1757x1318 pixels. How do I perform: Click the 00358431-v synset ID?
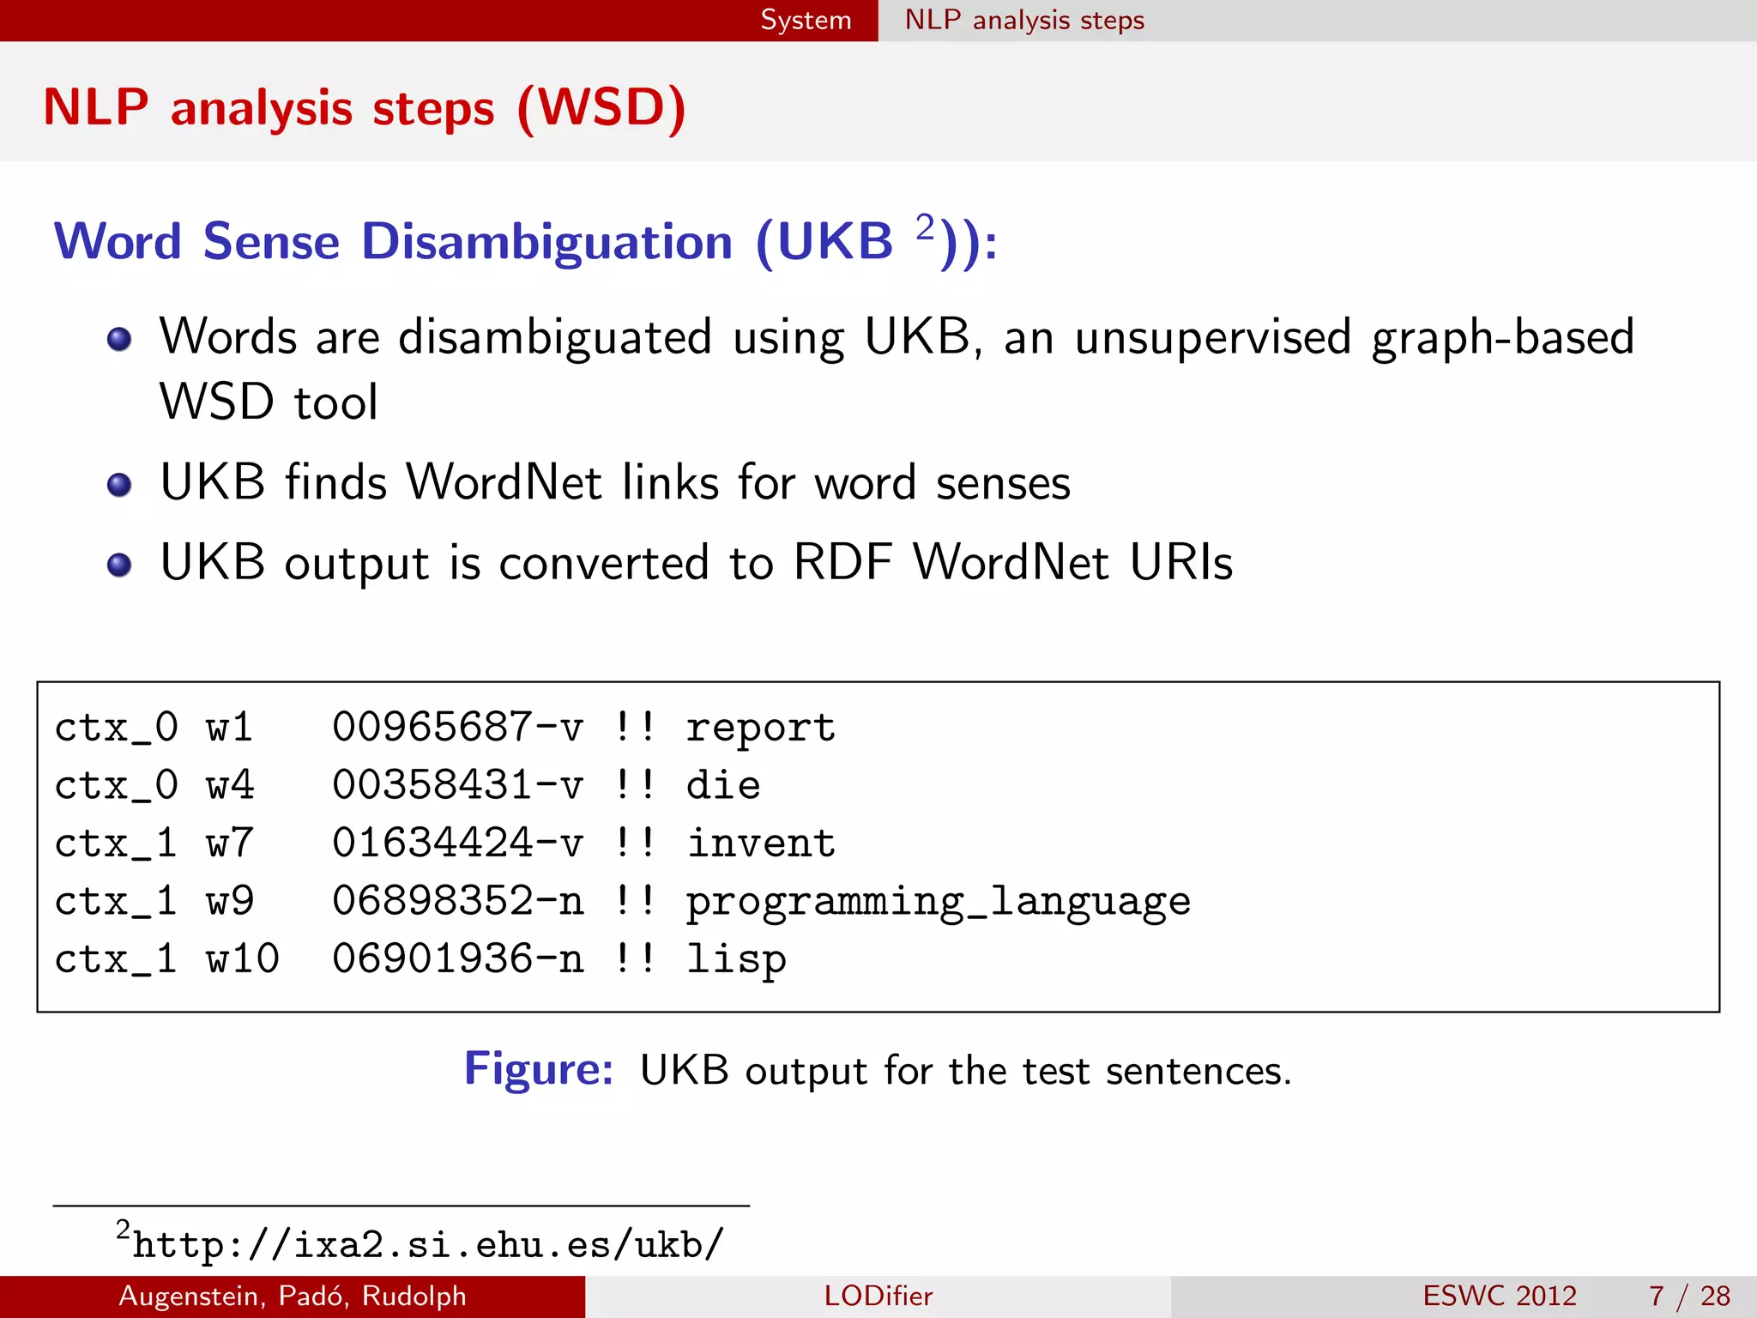coord(458,784)
